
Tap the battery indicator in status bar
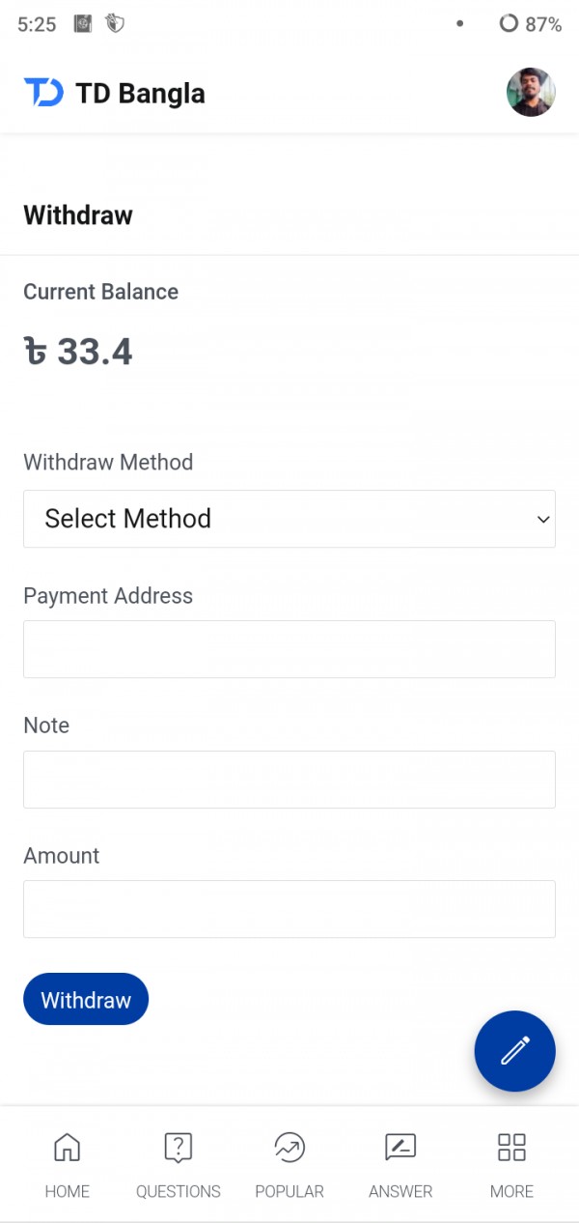coord(530,24)
